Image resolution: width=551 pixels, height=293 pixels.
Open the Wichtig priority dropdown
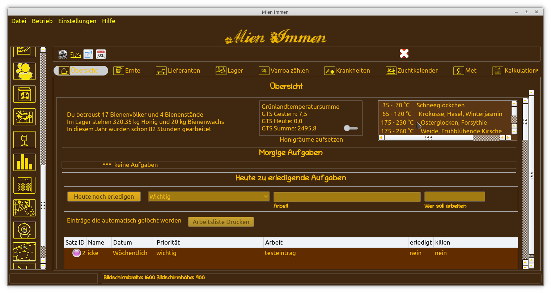pyautogui.click(x=208, y=197)
